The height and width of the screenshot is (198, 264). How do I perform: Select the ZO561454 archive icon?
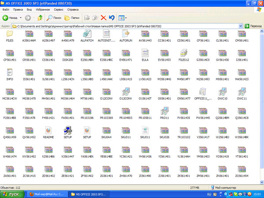[x=242, y=169]
